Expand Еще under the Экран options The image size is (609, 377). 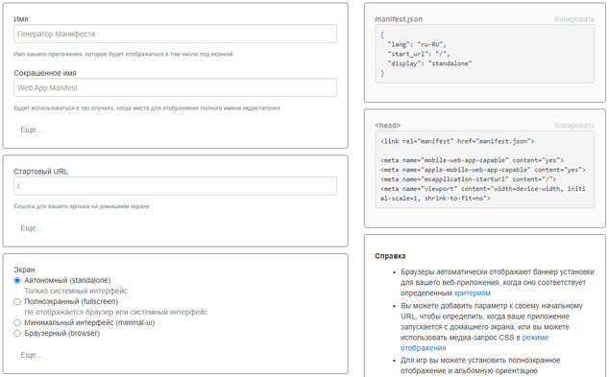pyautogui.click(x=31, y=355)
